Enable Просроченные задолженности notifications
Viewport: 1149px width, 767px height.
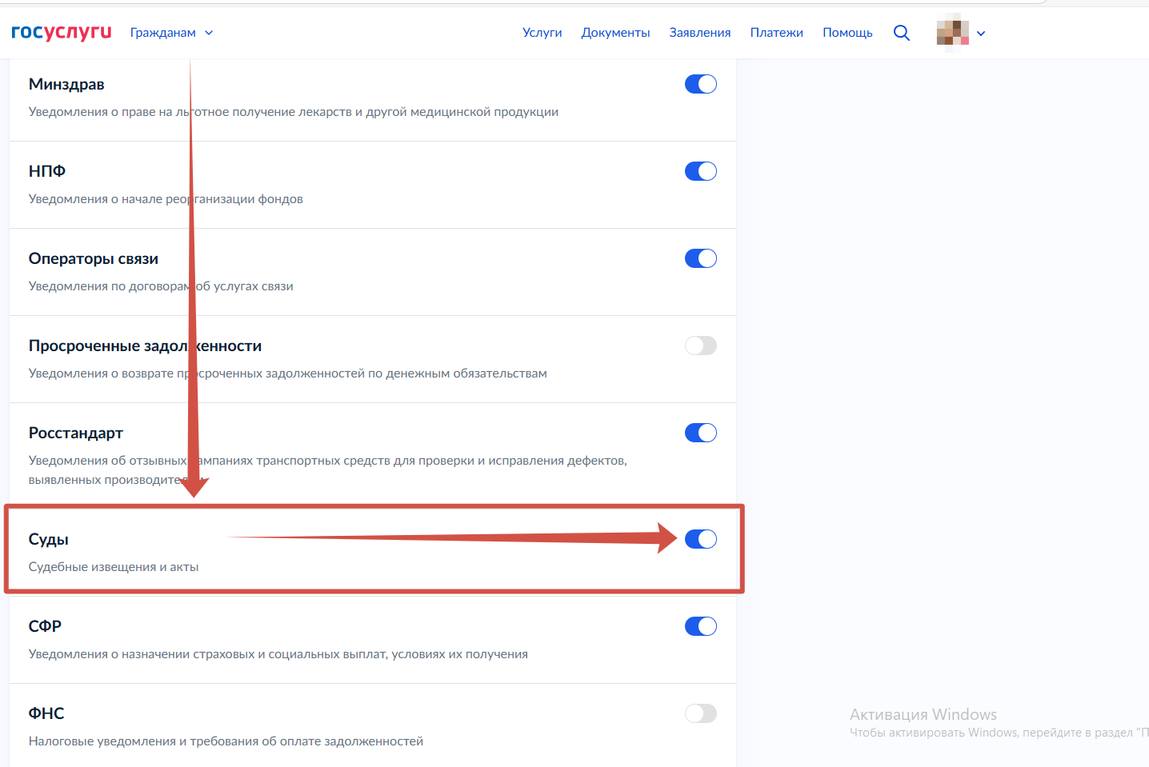[x=700, y=346]
